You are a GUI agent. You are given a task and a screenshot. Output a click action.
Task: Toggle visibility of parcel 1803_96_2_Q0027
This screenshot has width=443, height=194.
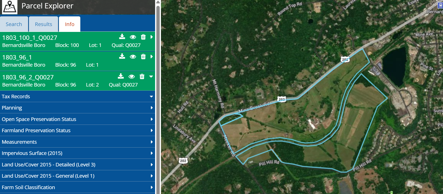pos(132,77)
